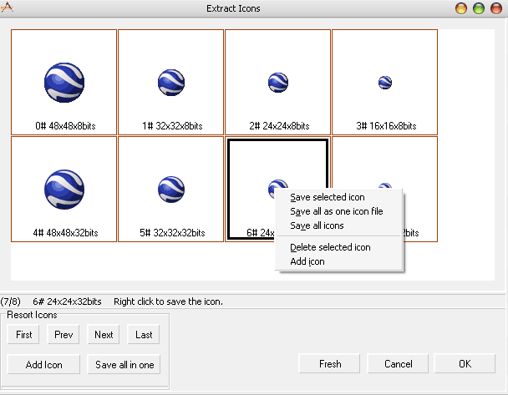Click the Save all in one button

tap(124, 365)
